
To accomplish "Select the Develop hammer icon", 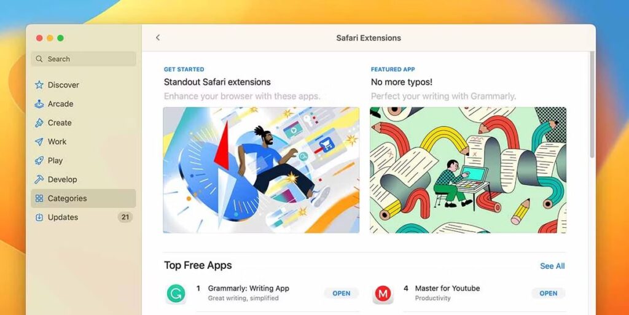I will coord(39,179).
